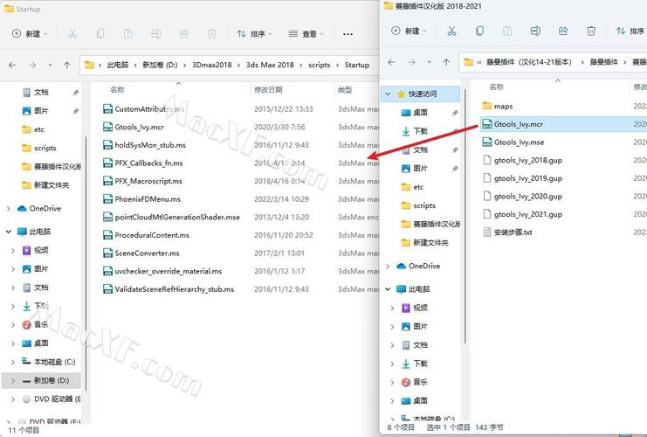Click 3Dmax2018 breadcrumb in address bar
The height and width of the screenshot is (437, 647).
211,65
